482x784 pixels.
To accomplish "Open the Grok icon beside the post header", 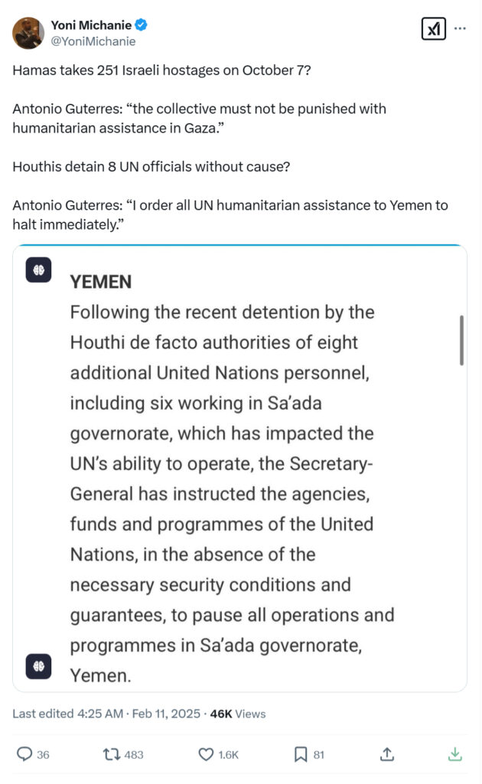I will point(433,29).
